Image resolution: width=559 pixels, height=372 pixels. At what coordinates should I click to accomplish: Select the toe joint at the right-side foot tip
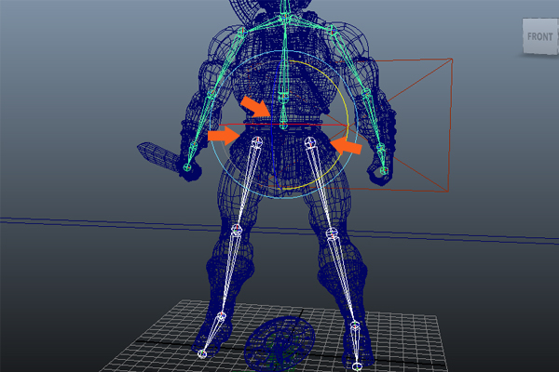click(357, 365)
